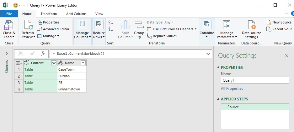294x132 pixels.
Task: Switch to the Transform tab
Action: coord(49,14)
